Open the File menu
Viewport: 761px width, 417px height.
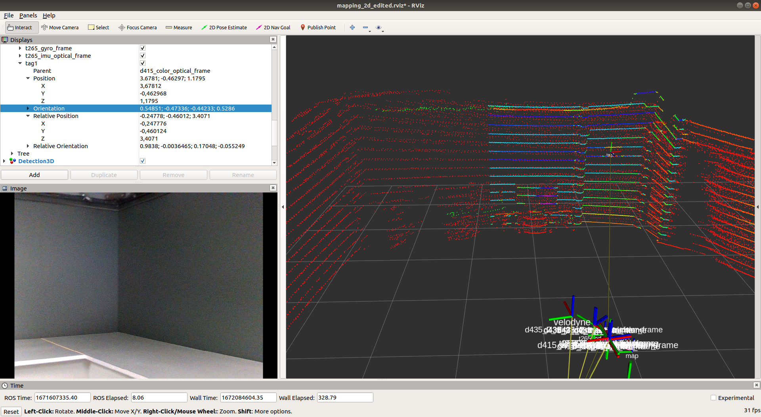point(9,15)
